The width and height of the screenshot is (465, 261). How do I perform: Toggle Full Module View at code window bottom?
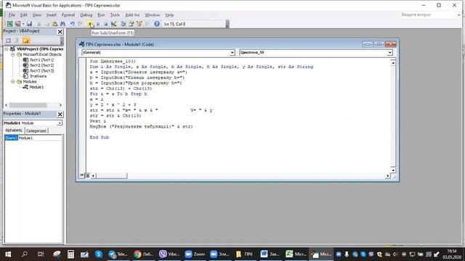coord(87,175)
